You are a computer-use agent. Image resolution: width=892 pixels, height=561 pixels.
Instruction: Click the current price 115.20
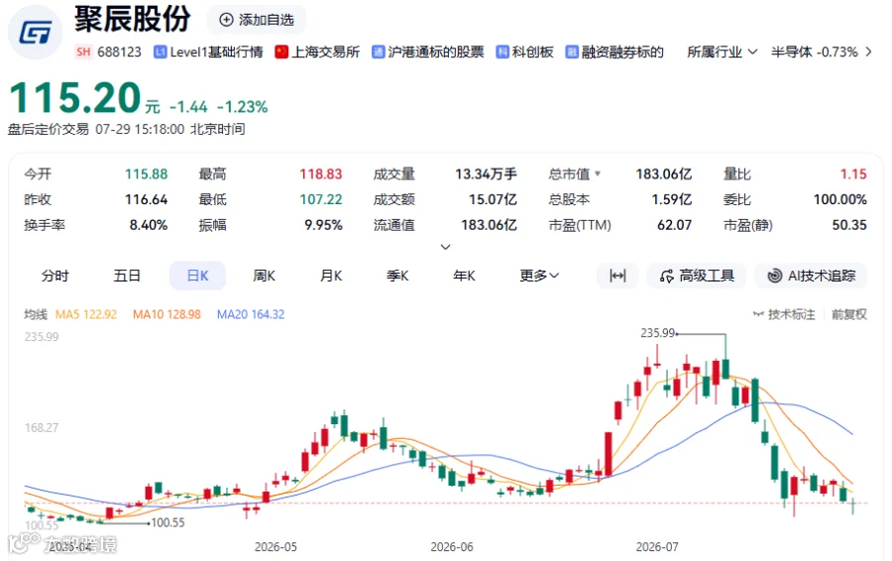[x=75, y=98]
